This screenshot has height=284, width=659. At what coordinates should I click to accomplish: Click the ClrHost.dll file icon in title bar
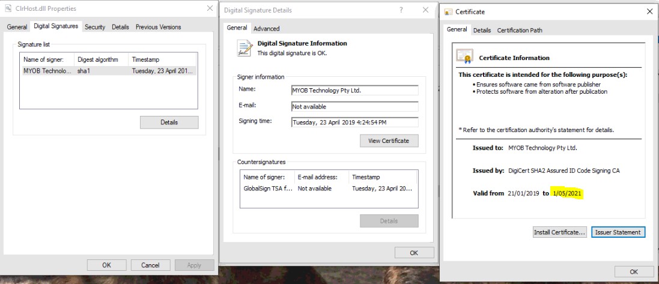[8, 8]
